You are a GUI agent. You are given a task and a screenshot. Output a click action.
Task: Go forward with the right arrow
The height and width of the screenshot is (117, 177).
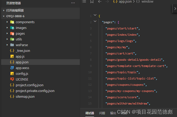[107, 2]
